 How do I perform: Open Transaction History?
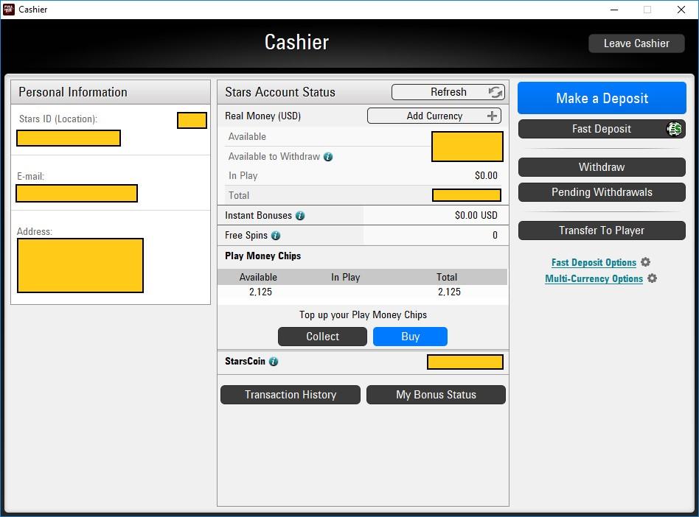click(x=291, y=395)
